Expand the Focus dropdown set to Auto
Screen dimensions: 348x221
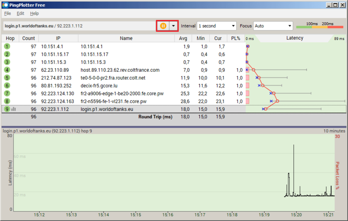[x=273, y=26]
